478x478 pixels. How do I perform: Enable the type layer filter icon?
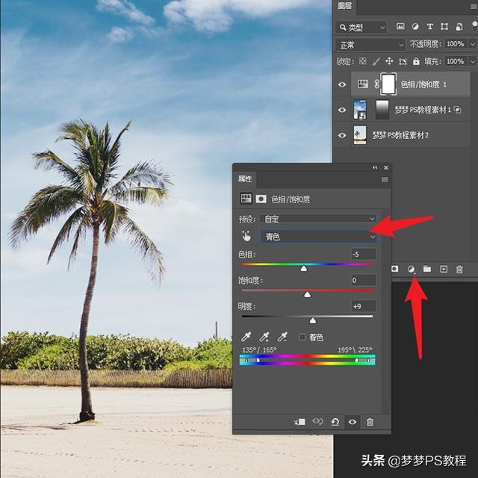430,27
